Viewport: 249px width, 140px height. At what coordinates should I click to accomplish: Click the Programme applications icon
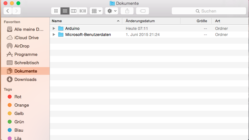[x=10, y=54]
